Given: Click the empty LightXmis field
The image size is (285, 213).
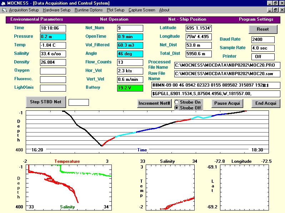Looking at the screenshot, I should pyautogui.click(x=53, y=88).
